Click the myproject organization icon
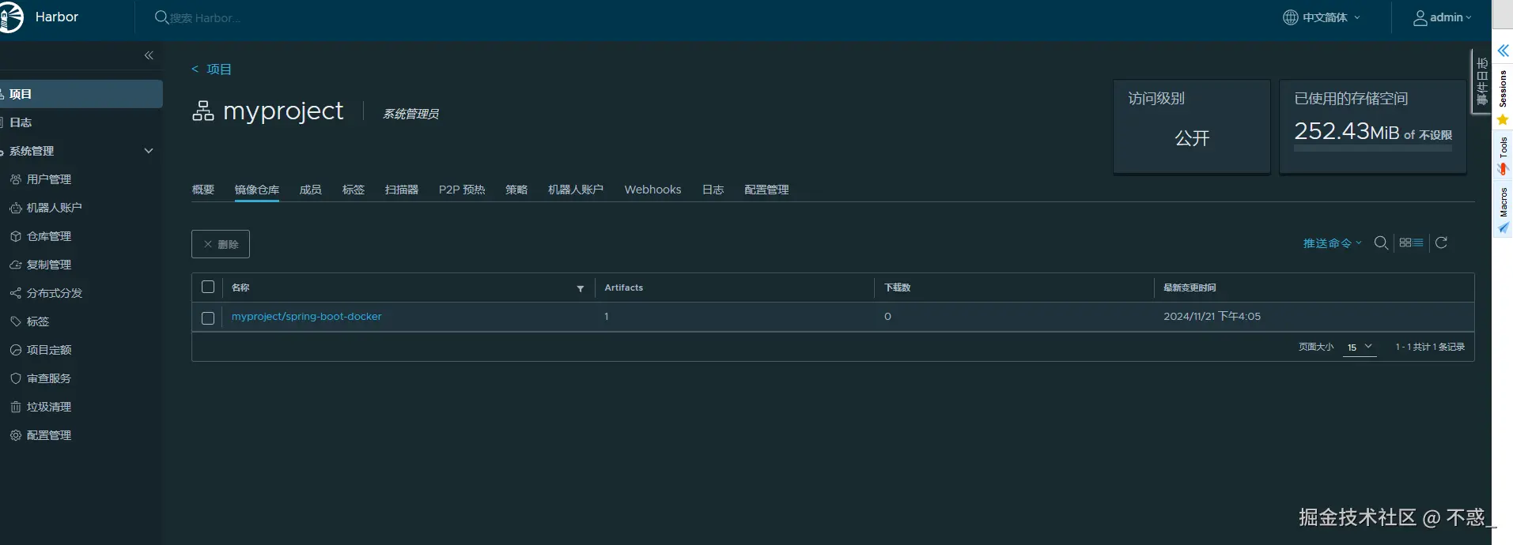This screenshot has height=545, width=1513. [202, 111]
